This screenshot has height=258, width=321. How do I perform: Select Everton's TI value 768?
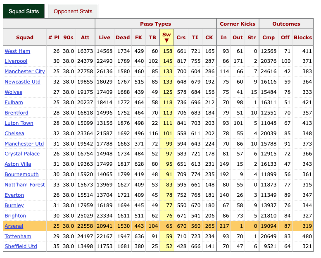[x=196, y=195]
